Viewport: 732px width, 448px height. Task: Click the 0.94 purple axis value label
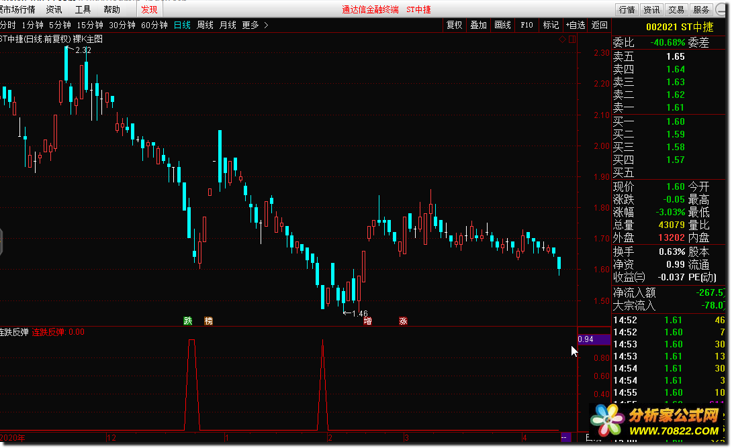[x=594, y=339]
